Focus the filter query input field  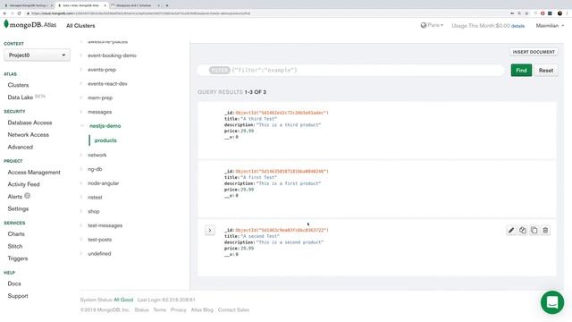[350, 70]
